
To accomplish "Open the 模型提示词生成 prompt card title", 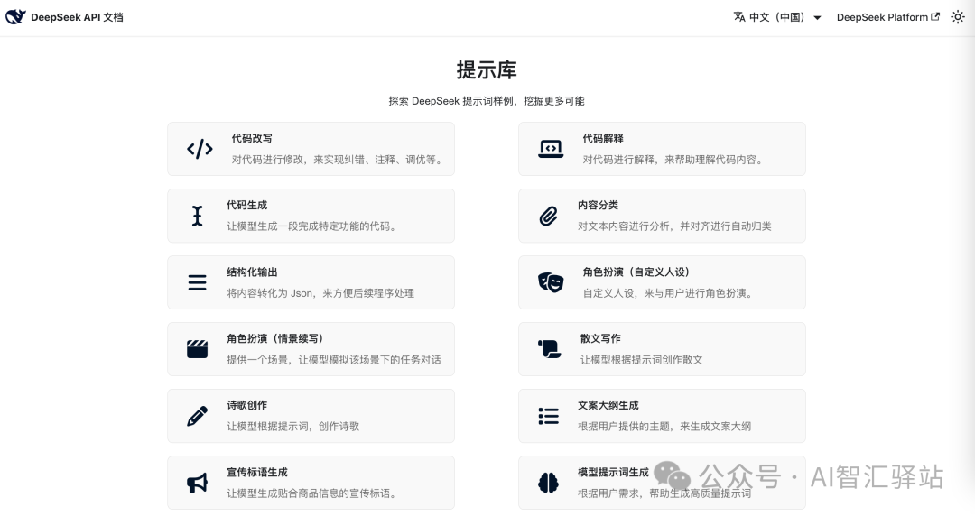I will [613, 473].
